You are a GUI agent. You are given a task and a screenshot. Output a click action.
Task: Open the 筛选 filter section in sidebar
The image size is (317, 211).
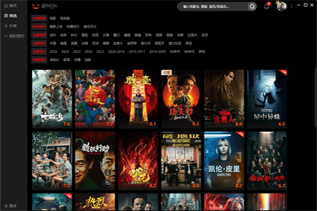[x=11, y=16]
